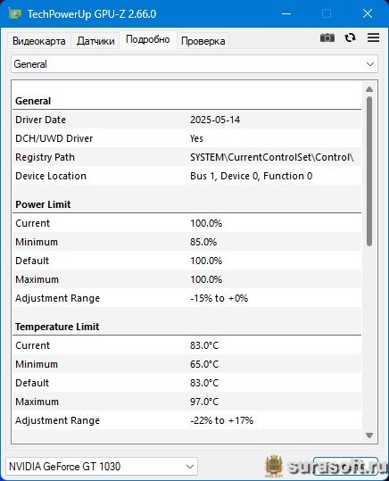This screenshot has width=389, height=481.
Task: Select the Registry Path value text
Action: tap(272, 157)
